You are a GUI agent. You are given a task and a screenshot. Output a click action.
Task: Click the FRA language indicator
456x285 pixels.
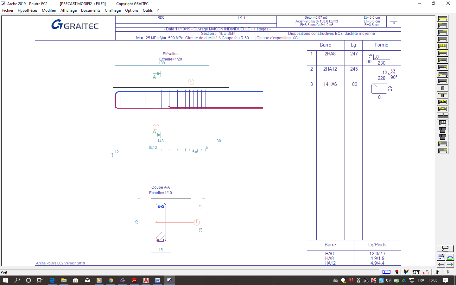pos(421,280)
